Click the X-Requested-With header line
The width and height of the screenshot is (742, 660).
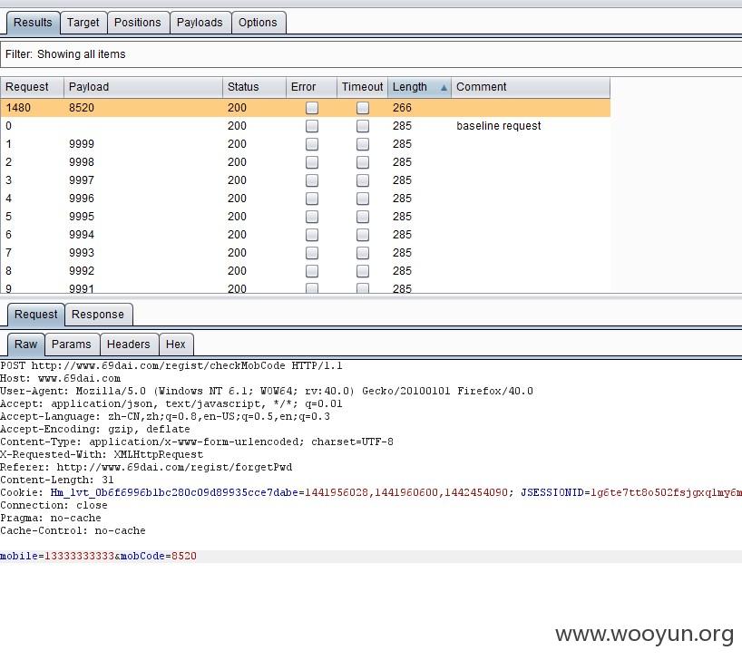[102, 455]
